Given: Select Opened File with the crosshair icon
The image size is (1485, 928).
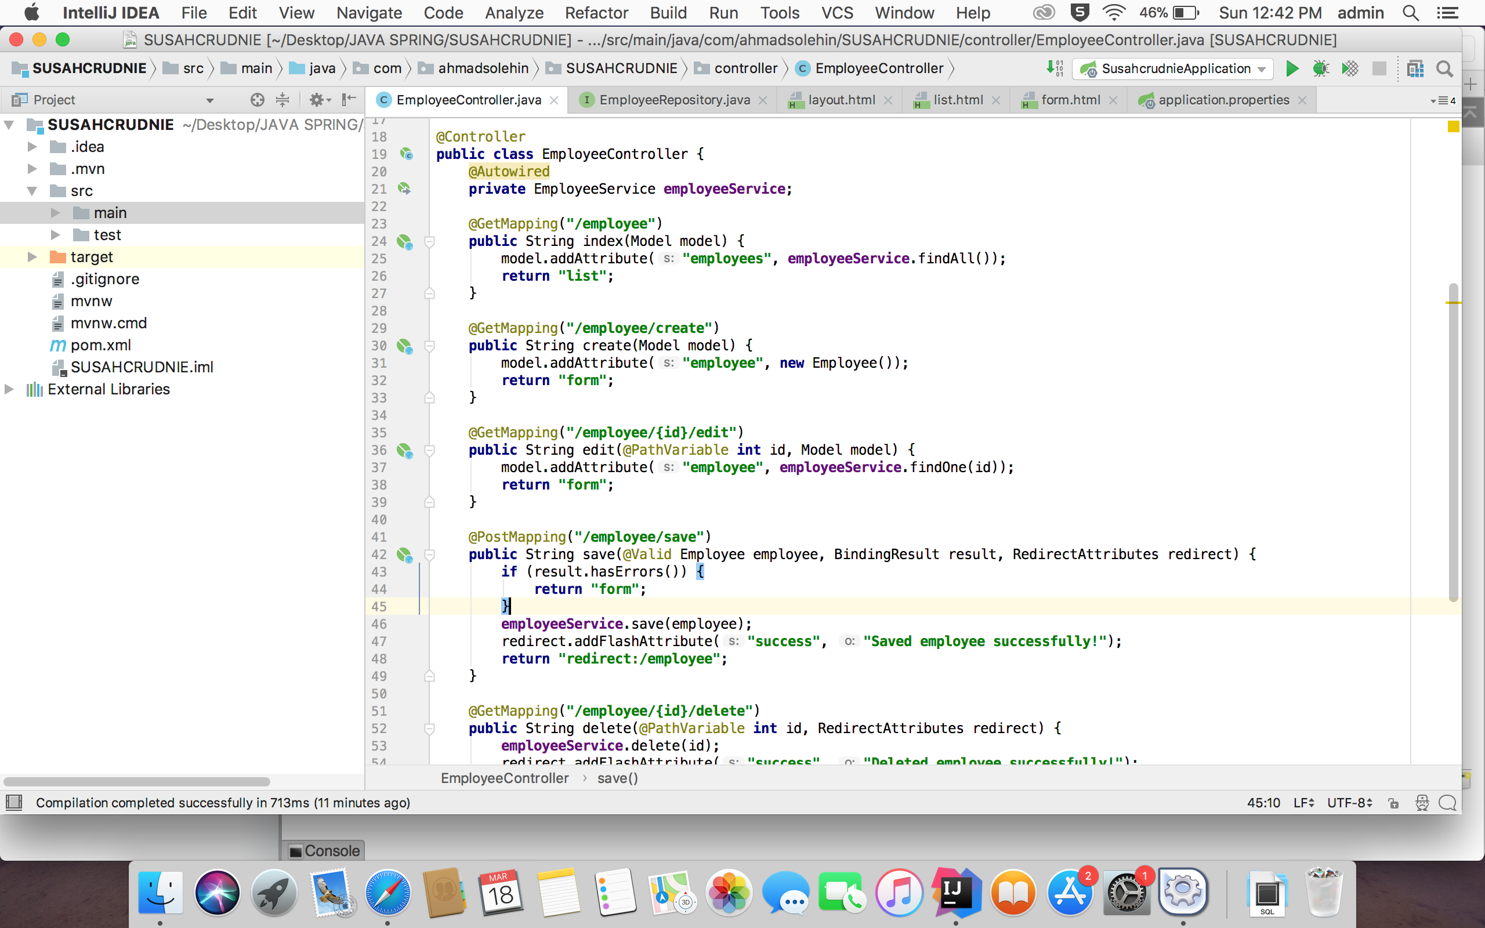Looking at the screenshot, I should (256, 99).
